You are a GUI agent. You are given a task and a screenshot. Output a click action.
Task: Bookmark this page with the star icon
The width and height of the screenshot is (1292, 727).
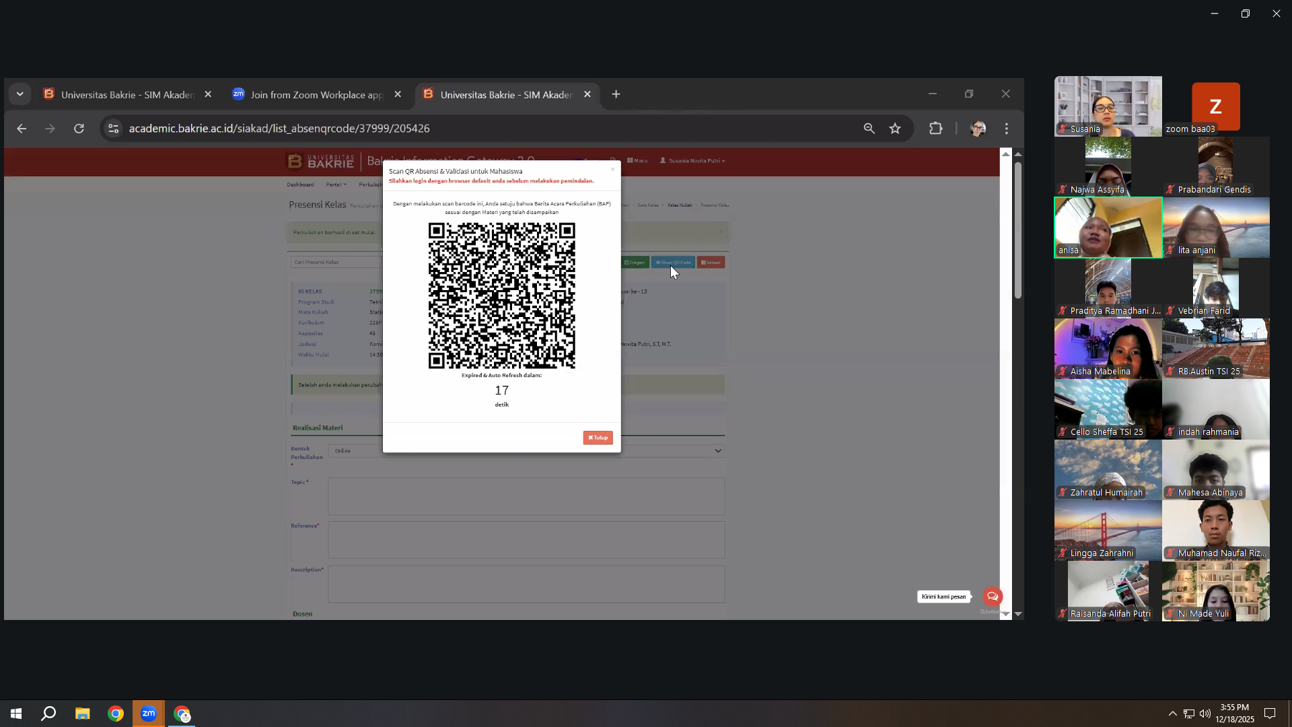point(895,129)
